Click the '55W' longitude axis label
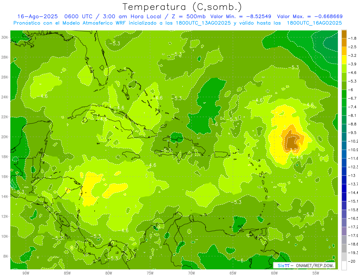 pyautogui.click(x=316, y=273)
